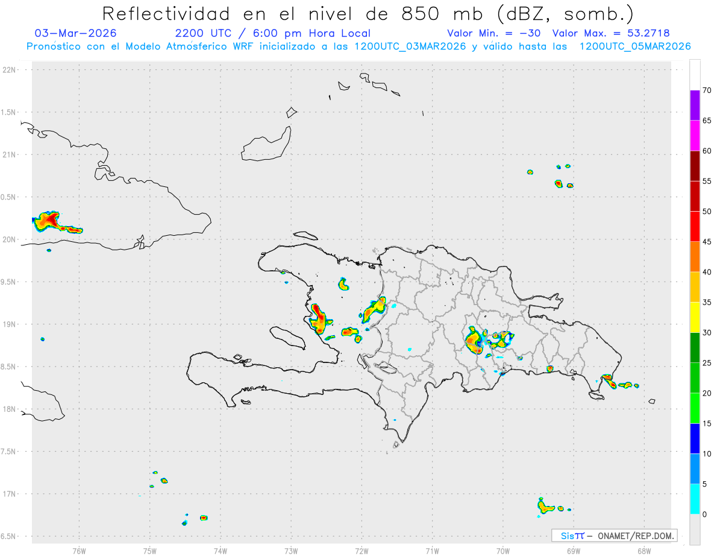
Task: Click the '68W' longitude label
Action: [x=643, y=551]
